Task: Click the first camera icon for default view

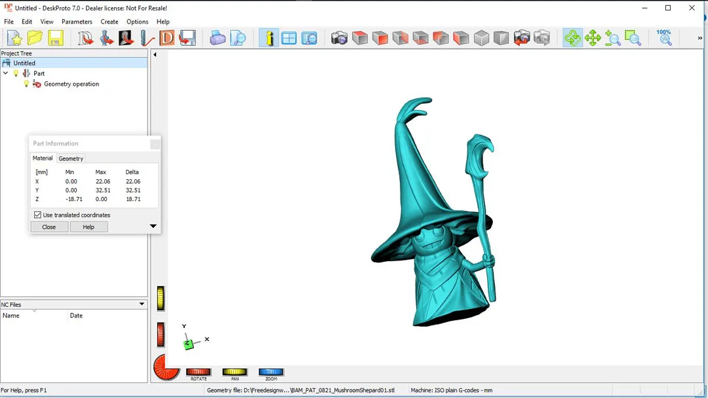Action: pos(340,39)
